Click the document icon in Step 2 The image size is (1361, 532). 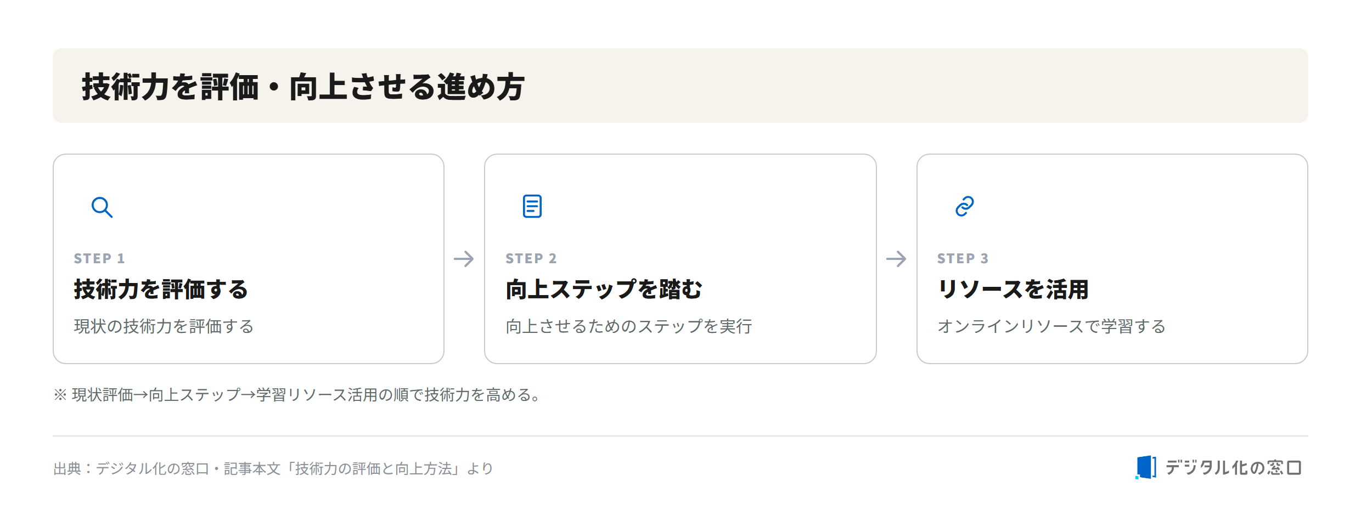tap(532, 206)
